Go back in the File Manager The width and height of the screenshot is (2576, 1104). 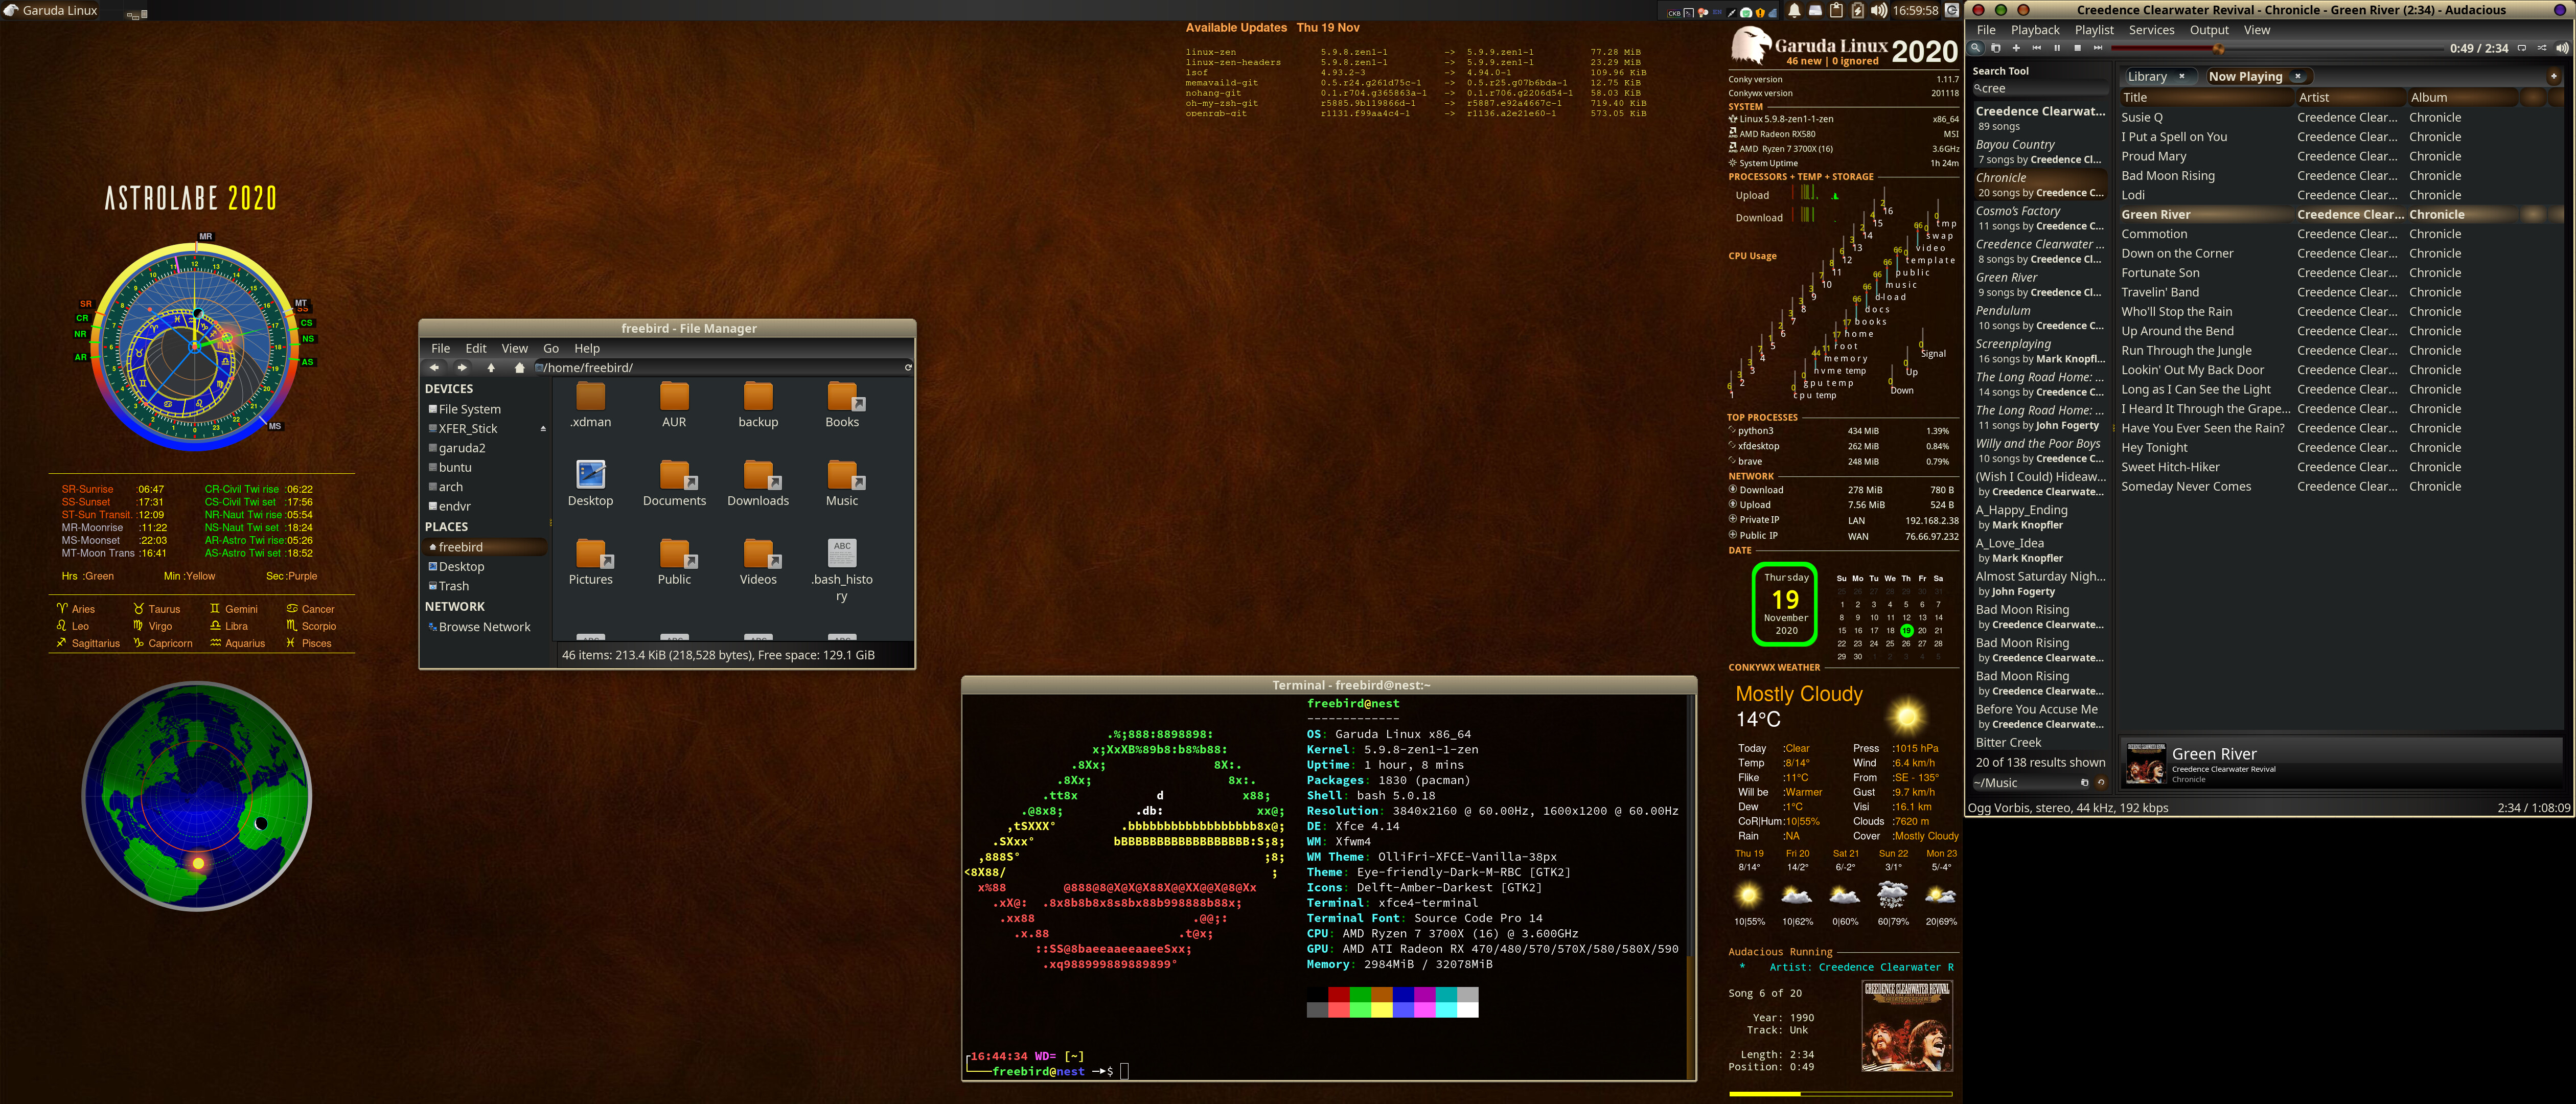coord(434,368)
